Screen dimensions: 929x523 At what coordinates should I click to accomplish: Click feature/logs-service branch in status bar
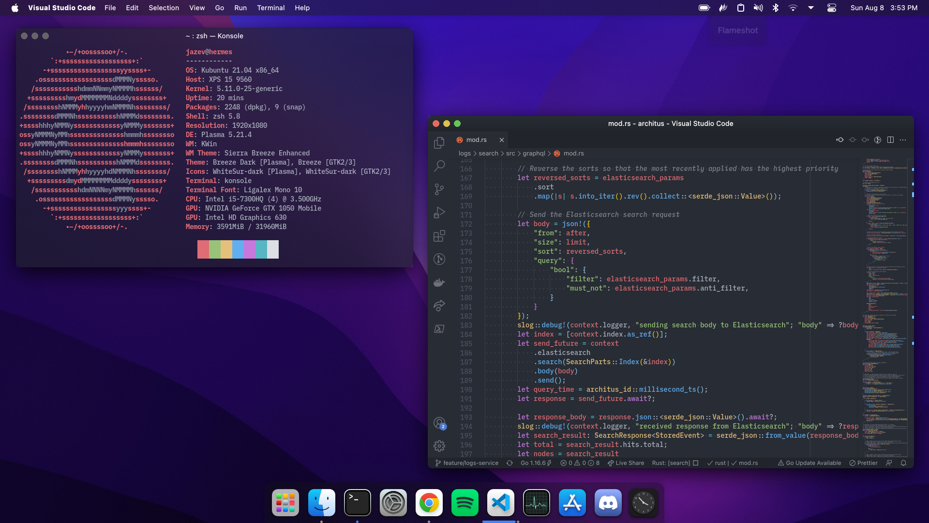click(x=467, y=463)
